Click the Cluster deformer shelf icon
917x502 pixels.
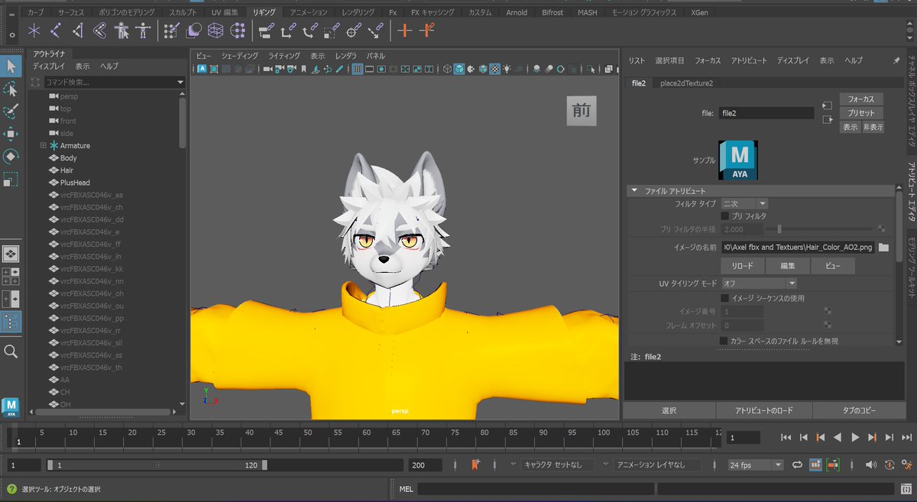[x=238, y=31]
